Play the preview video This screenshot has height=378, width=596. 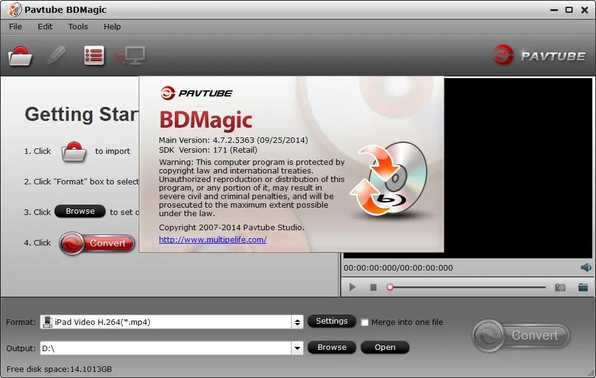tap(352, 287)
